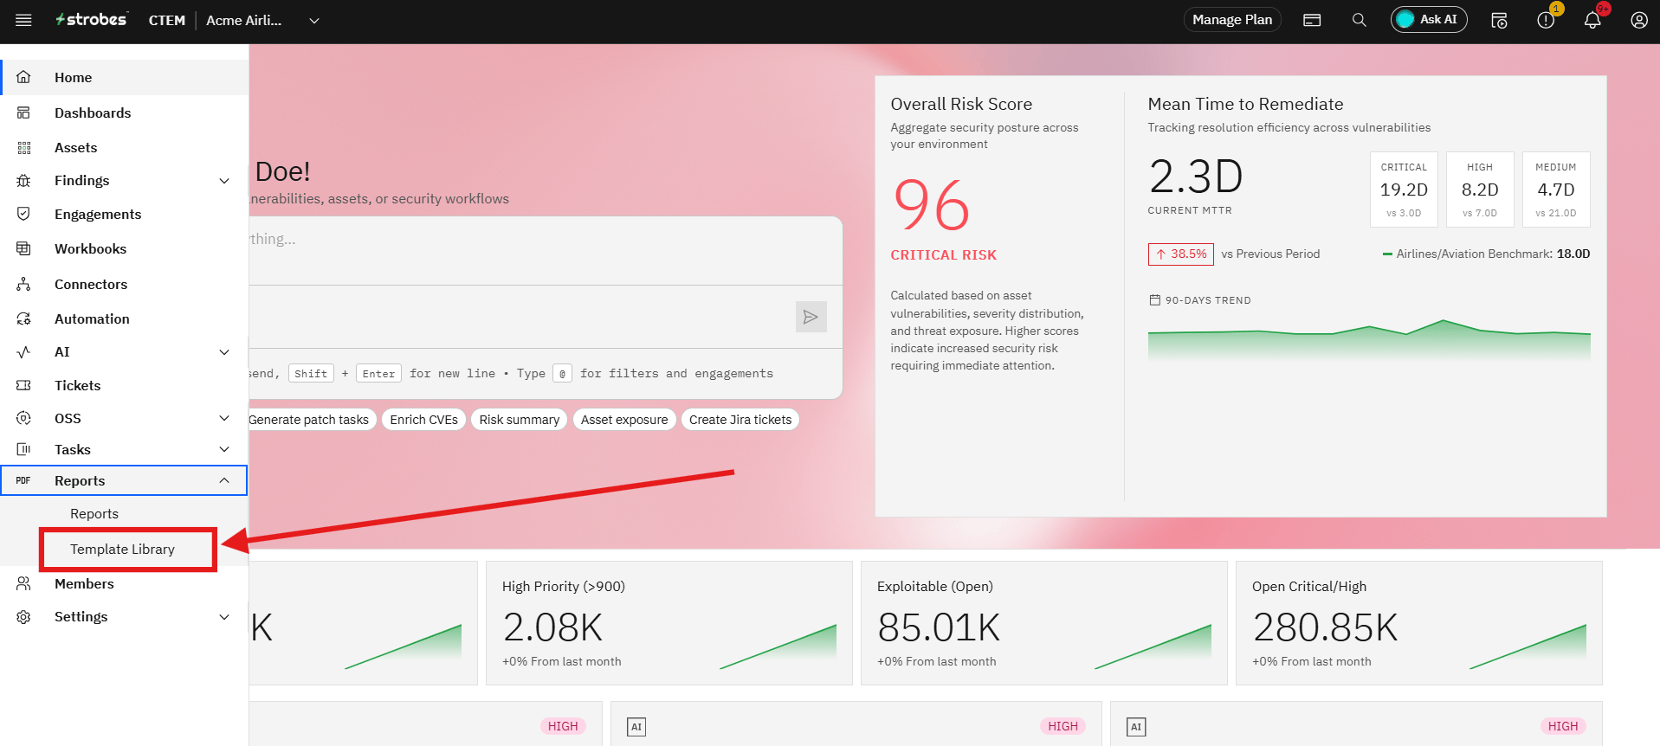The width and height of the screenshot is (1660, 746).
Task: Expand the Findings menu chevron
Action: click(224, 181)
